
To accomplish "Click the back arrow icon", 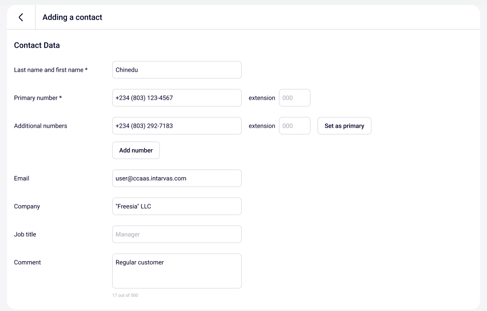I will click(21, 17).
